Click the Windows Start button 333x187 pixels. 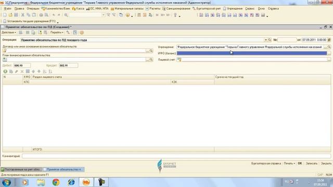[7, 182]
